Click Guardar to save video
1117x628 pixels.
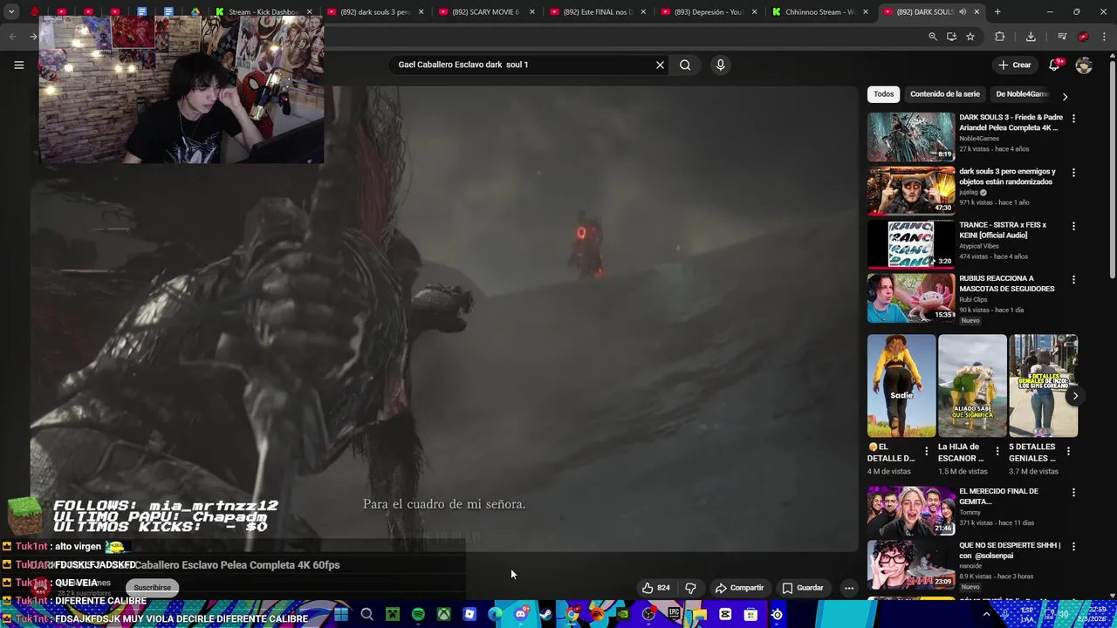point(803,588)
